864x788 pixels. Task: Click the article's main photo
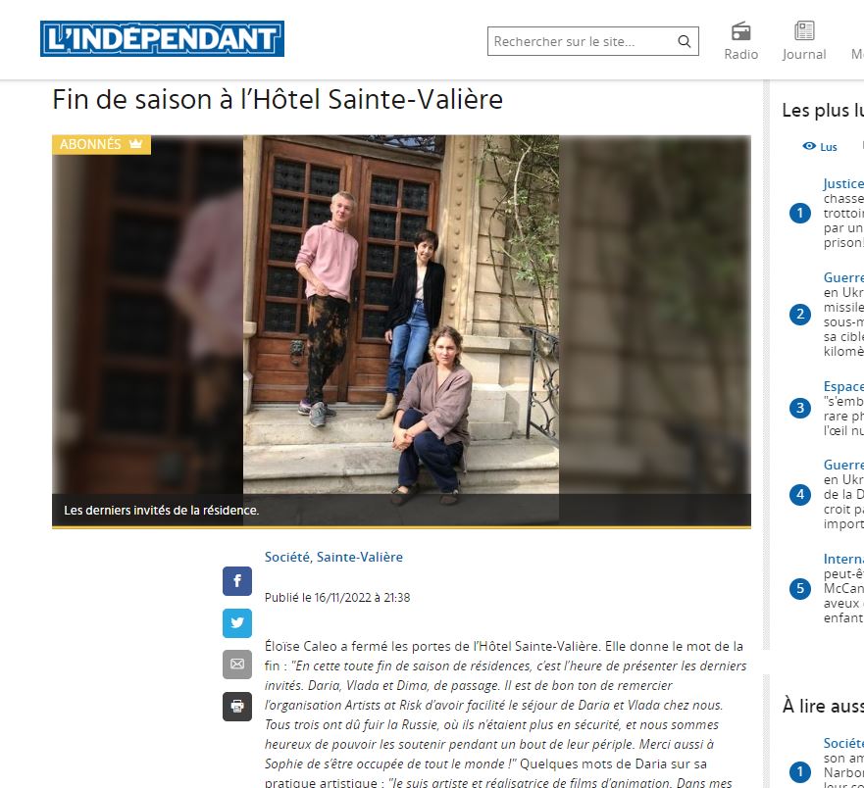(x=401, y=329)
